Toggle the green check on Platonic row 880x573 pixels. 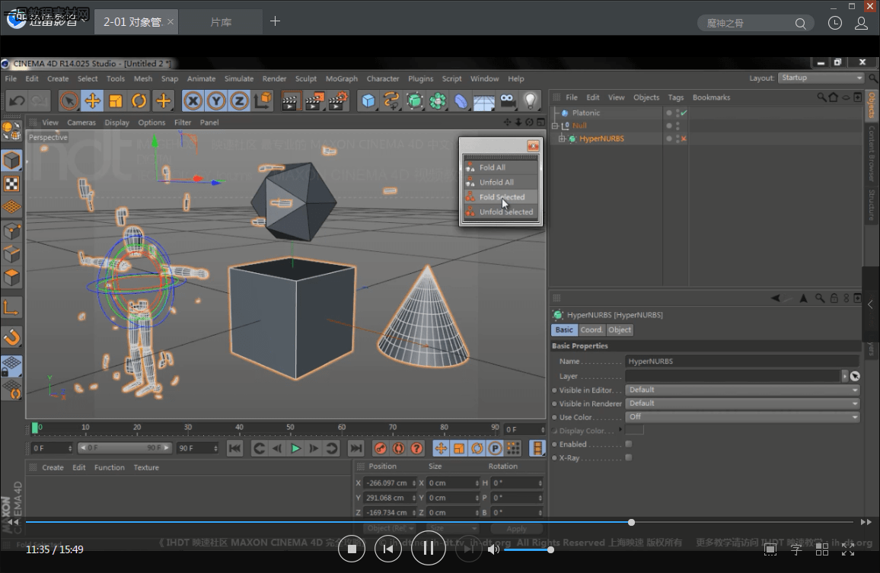tap(684, 113)
